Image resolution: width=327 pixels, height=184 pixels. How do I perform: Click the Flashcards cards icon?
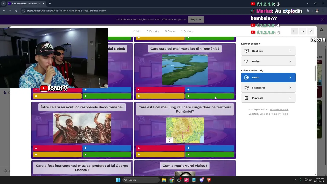click(247, 88)
